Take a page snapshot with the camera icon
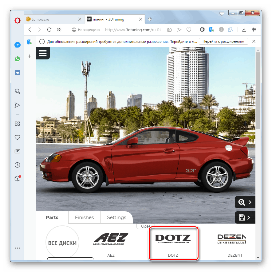The height and width of the screenshot is (272, 272). [169, 29]
